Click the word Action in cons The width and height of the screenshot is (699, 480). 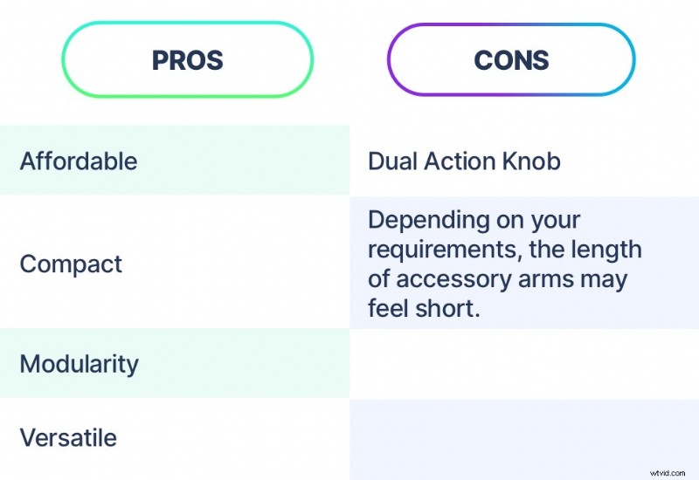[x=460, y=161]
